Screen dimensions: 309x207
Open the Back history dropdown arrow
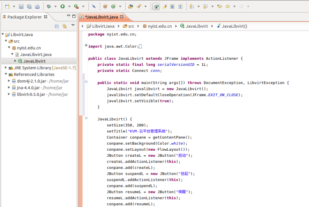234,6
